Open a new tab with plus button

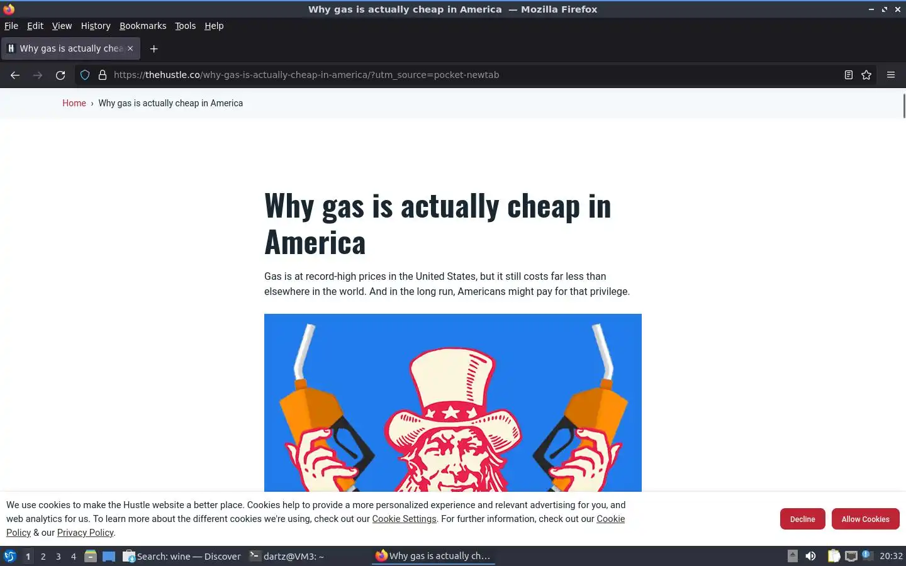click(154, 48)
